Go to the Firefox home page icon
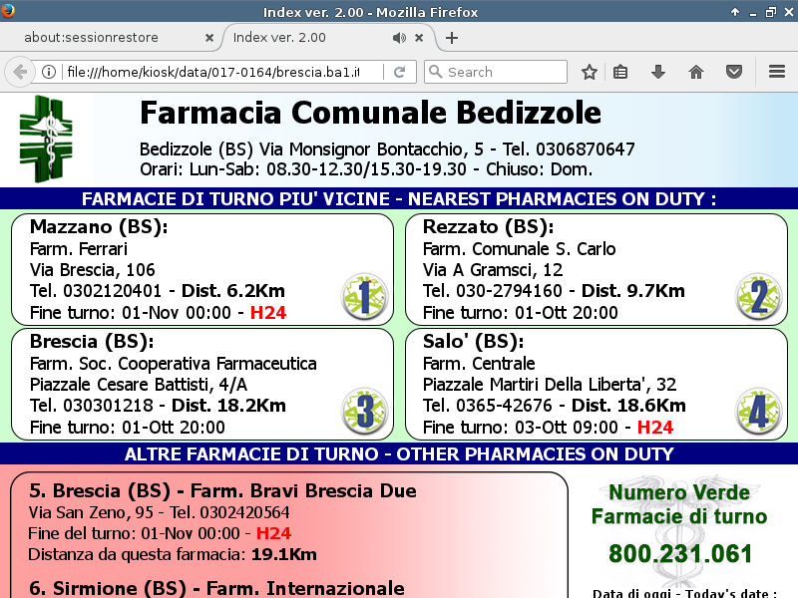The image size is (798, 598). click(x=696, y=72)
